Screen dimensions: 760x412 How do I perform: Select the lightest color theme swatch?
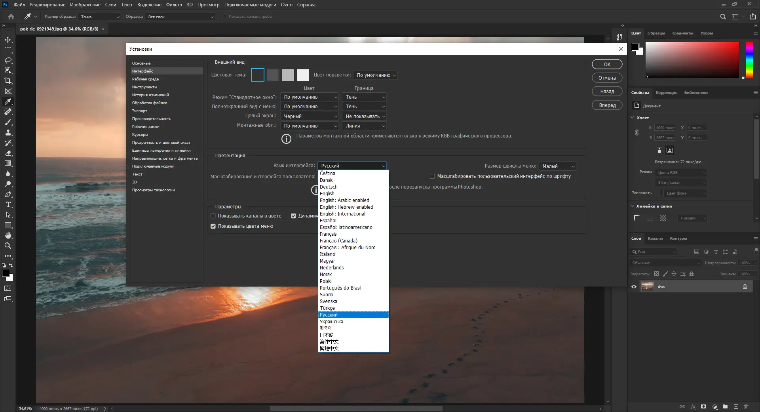(x=303, y=75)
